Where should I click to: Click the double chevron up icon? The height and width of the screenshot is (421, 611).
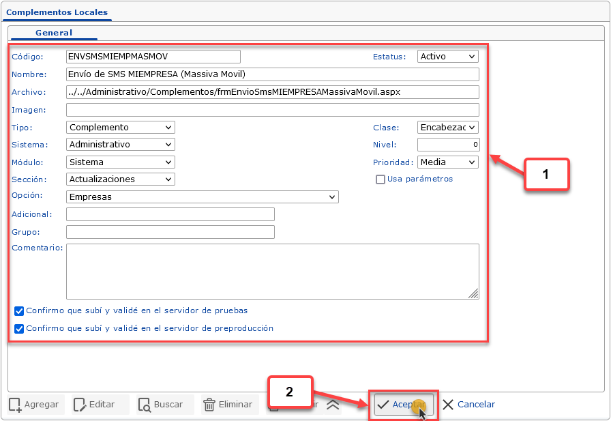(x=333, y=405)
